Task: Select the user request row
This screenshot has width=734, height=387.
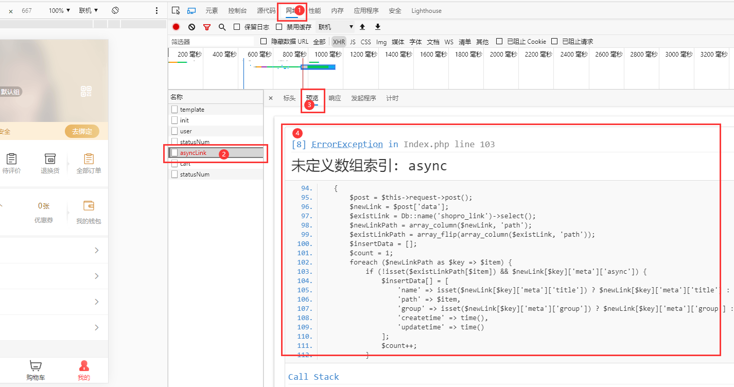Action: 216,131
